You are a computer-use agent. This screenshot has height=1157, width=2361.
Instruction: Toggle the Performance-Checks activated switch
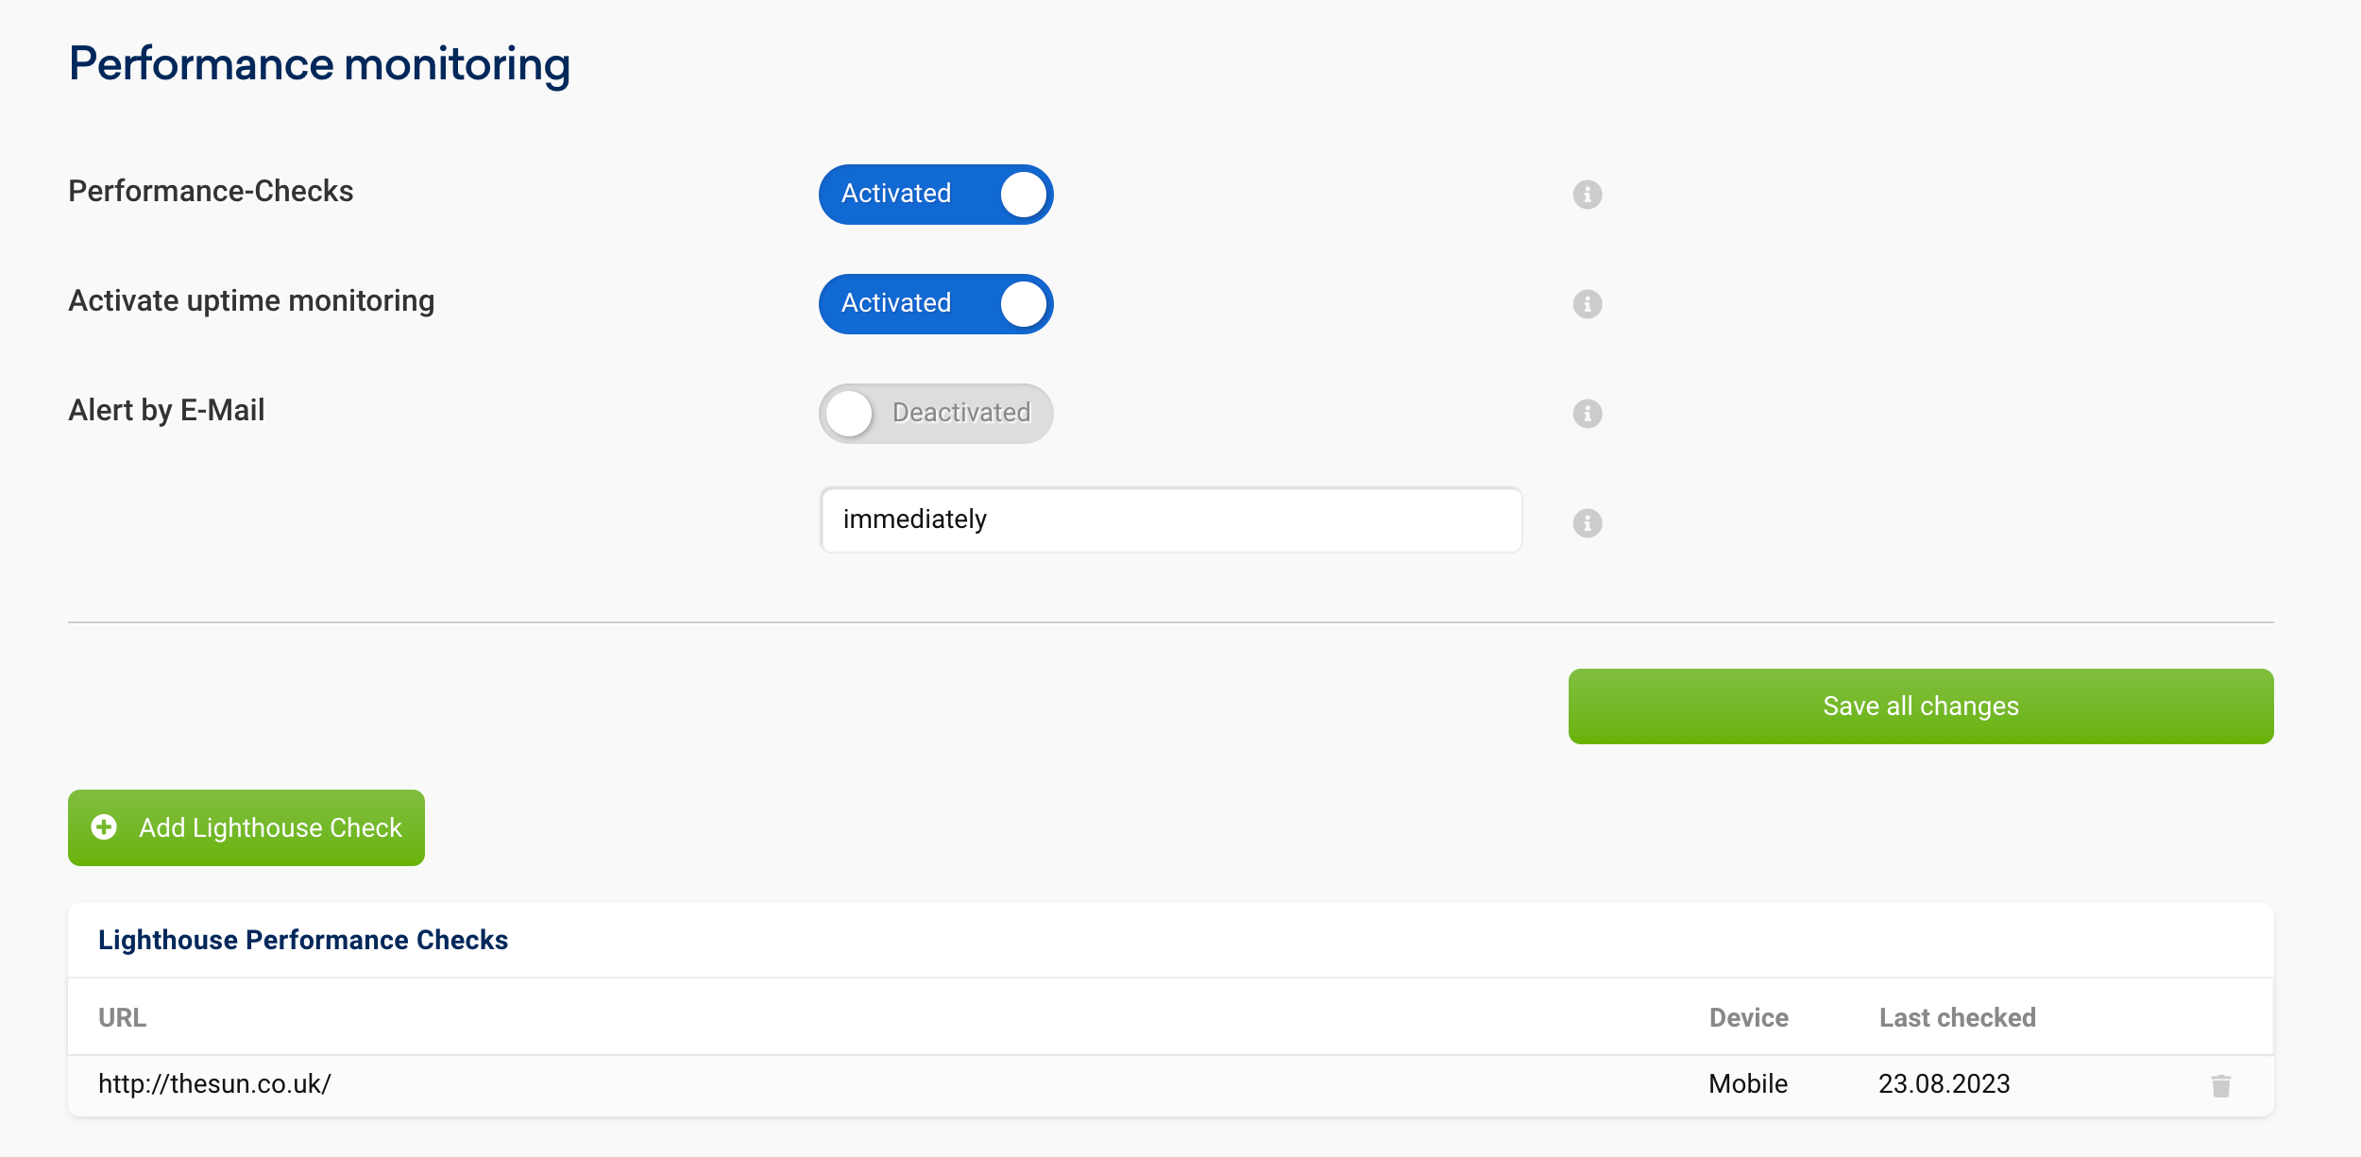coord(935,193)
